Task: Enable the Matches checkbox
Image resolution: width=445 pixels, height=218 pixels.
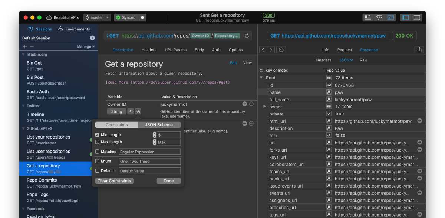Action: tap(97, 152)
